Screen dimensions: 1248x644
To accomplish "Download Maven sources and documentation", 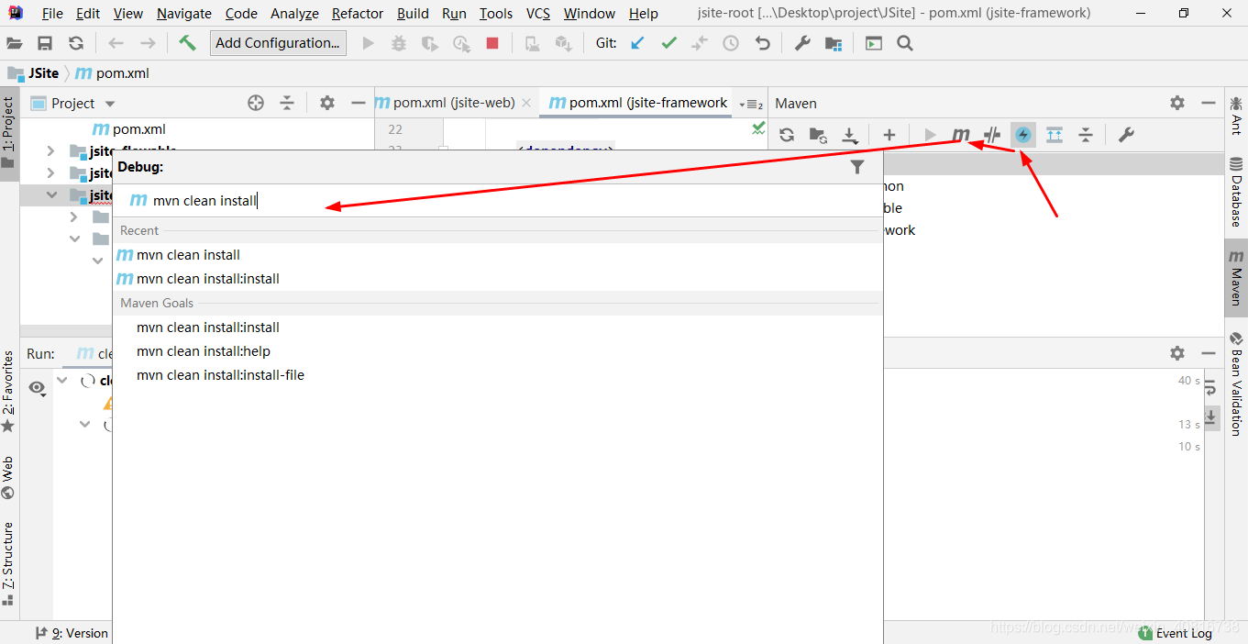I will [850, 135].
